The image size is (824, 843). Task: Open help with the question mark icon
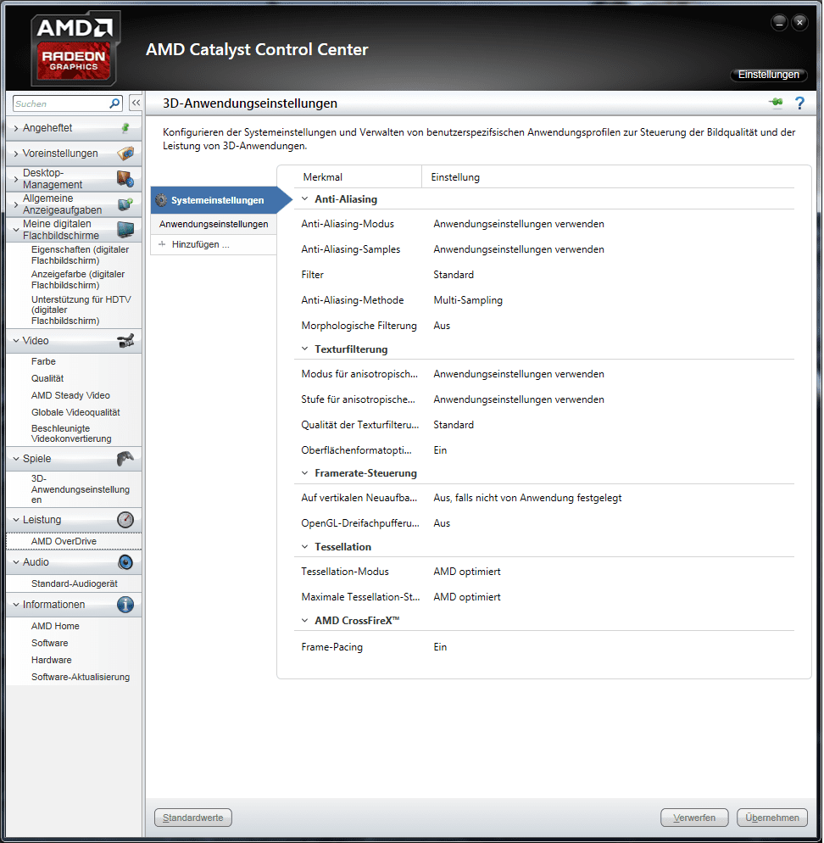pyautogui.click(x=800, y=103)
